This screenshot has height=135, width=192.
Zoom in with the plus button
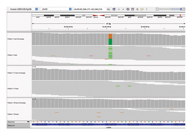[184, 9]
